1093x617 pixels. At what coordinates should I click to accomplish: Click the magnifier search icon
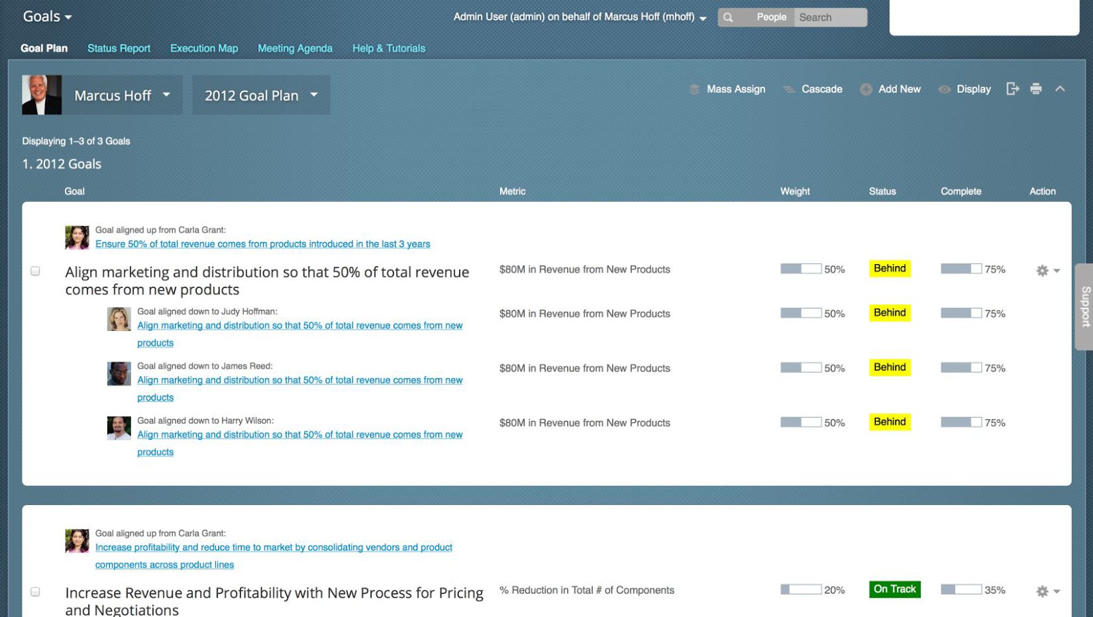728,17
